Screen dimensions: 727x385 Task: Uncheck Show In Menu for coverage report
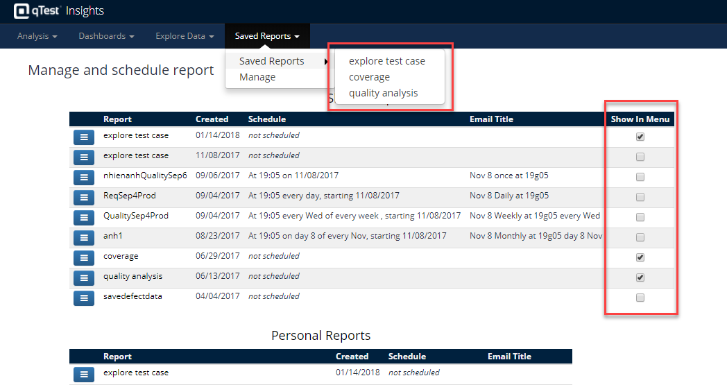point(640,257)
